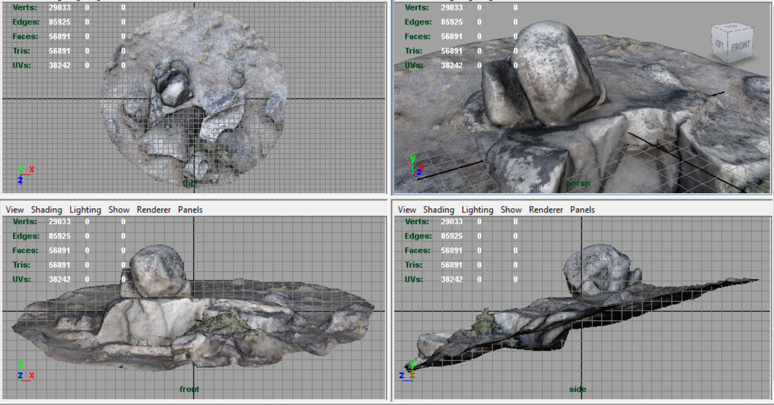Screen dimensions: 774x405
Task: Click the 'front' camera name label
Action: [189, 389]
